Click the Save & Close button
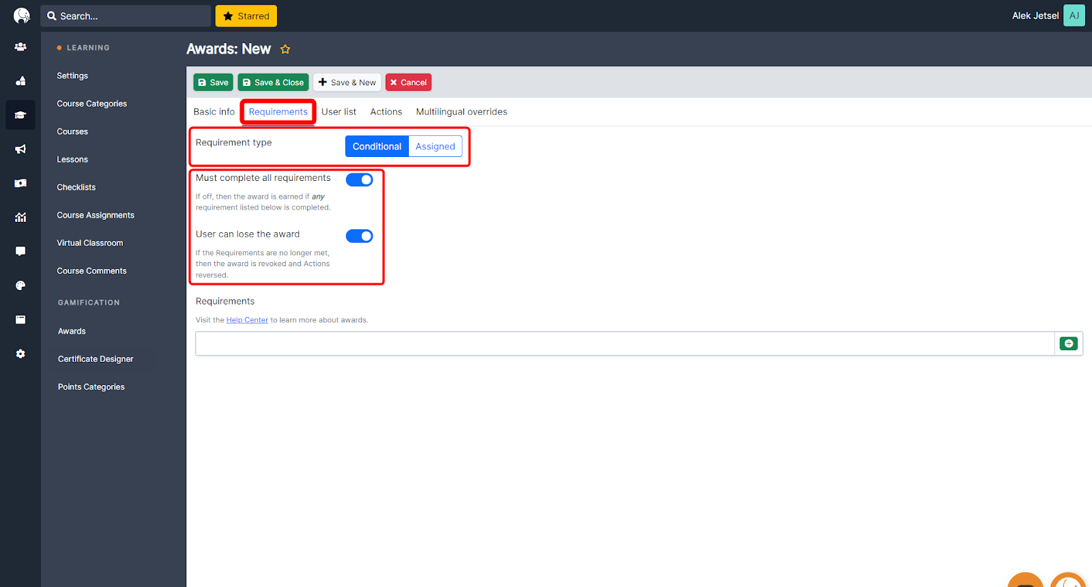Screen dimensions: 1092x587 273,83
